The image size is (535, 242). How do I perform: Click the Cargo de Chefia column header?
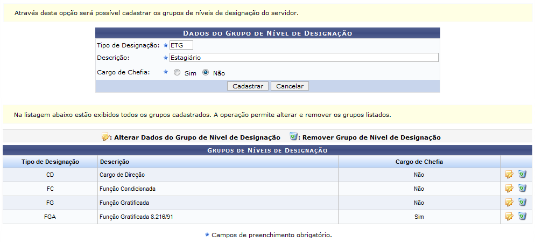(419, 162)
